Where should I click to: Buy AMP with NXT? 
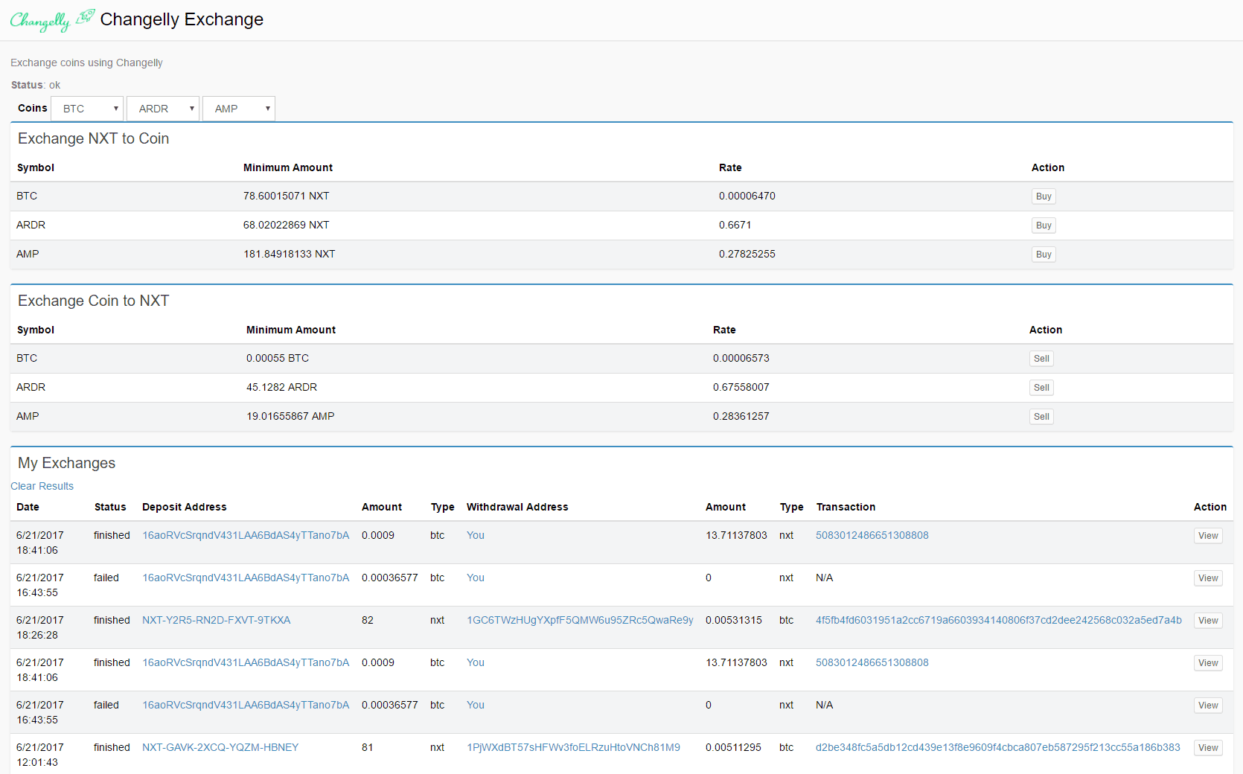coord(1044,255)
